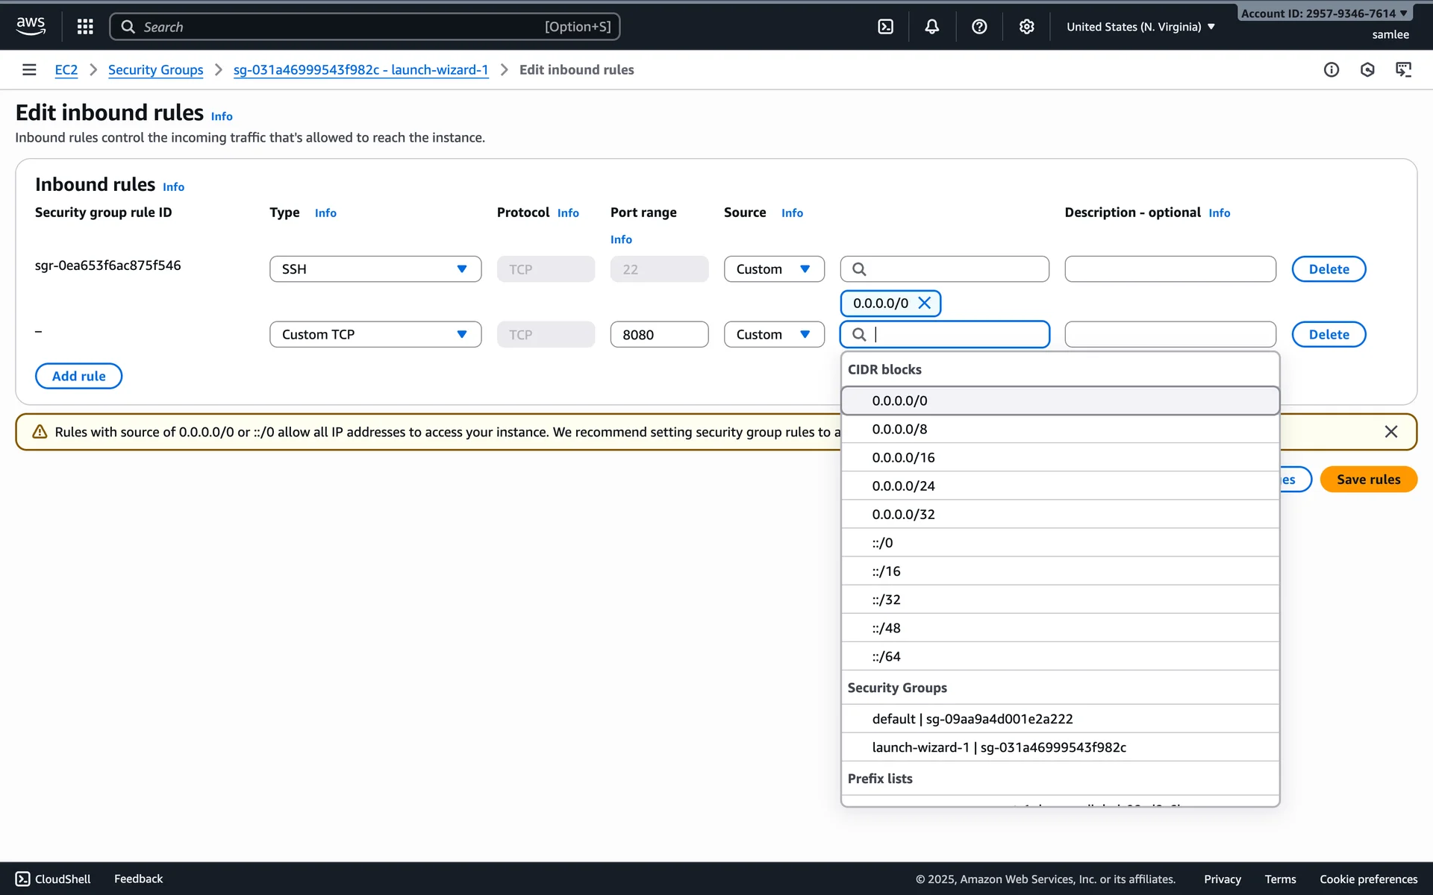Click the port range field showing 8080
The height and width of the screenshot is (895, 1433).
pos(658,335)
